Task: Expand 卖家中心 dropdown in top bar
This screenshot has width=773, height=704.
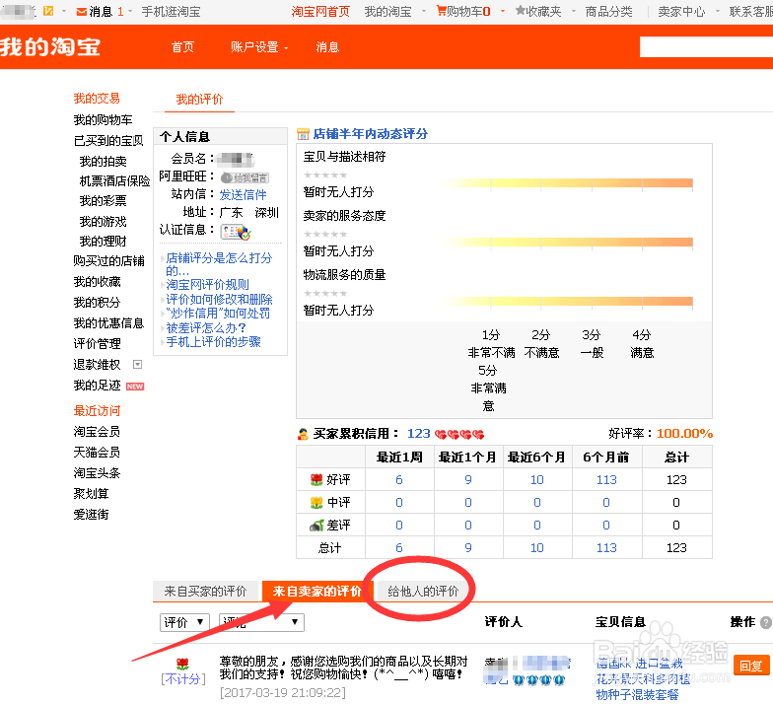Action: tap(718, 11)
